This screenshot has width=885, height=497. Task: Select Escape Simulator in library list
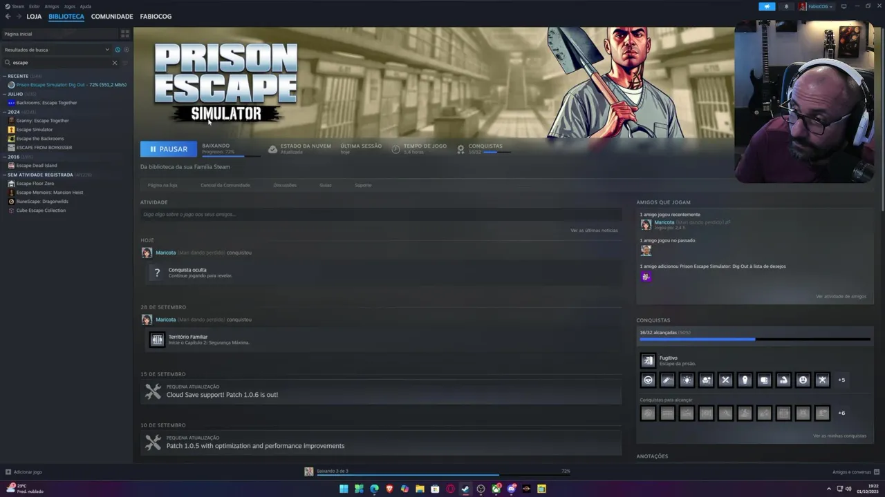point(35,130)
